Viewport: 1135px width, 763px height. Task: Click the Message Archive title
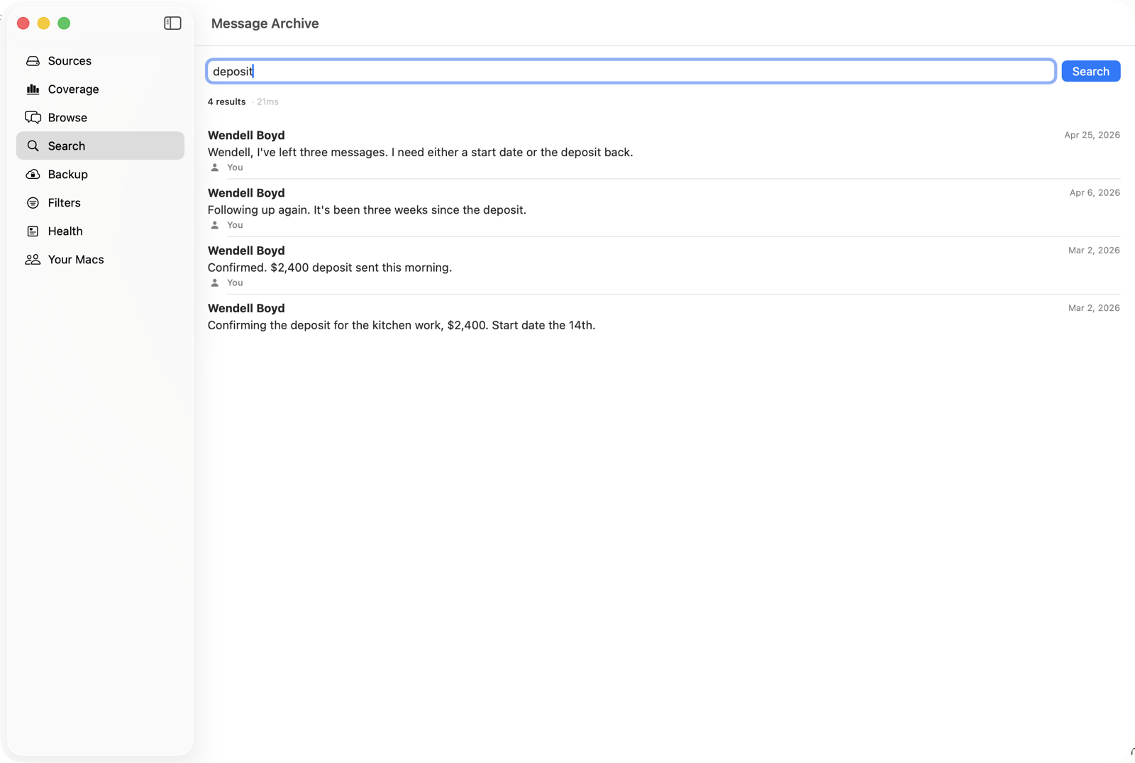pyautogui.click(x=265, y=23)
